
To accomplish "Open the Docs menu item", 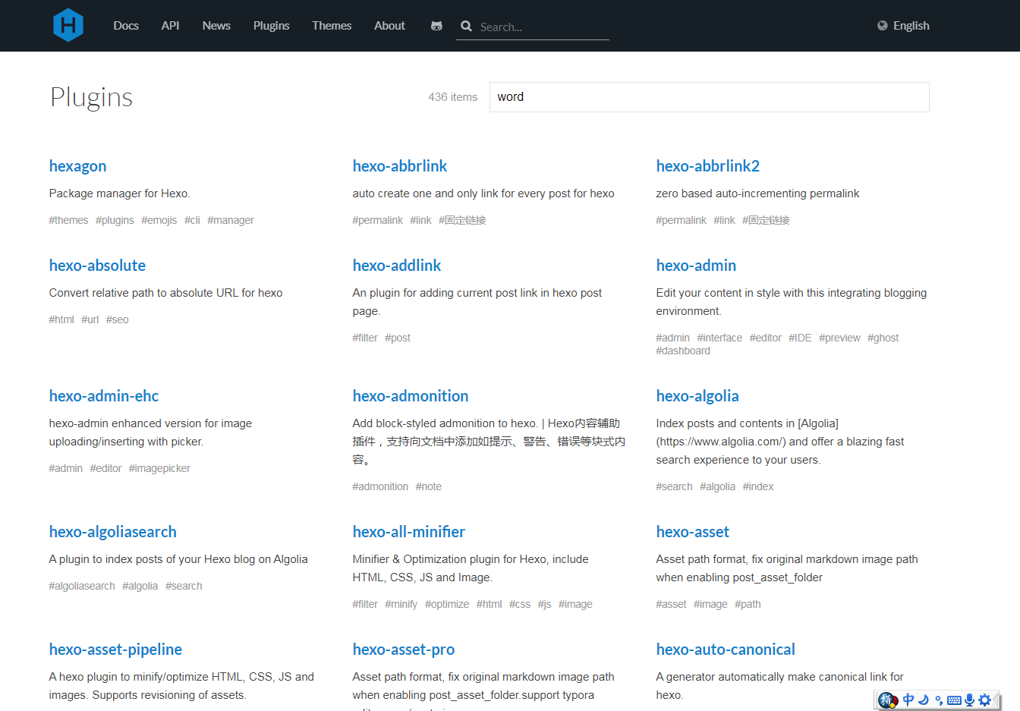I will click(126, 26).
